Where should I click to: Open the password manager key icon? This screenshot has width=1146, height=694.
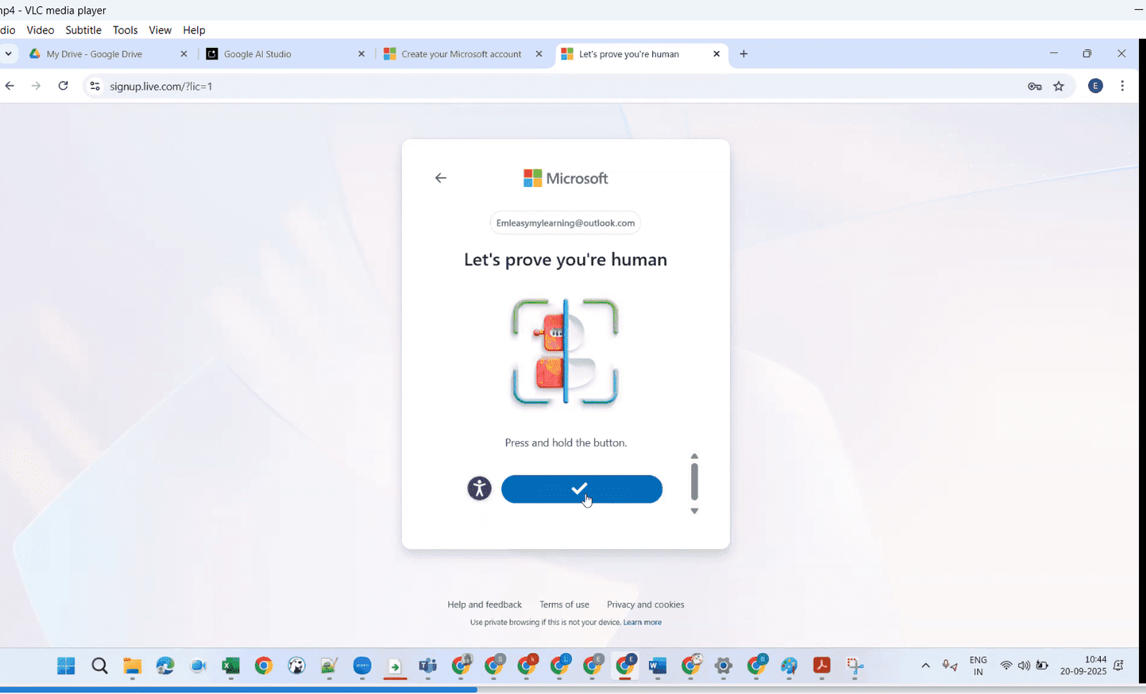coord(1034,87)
